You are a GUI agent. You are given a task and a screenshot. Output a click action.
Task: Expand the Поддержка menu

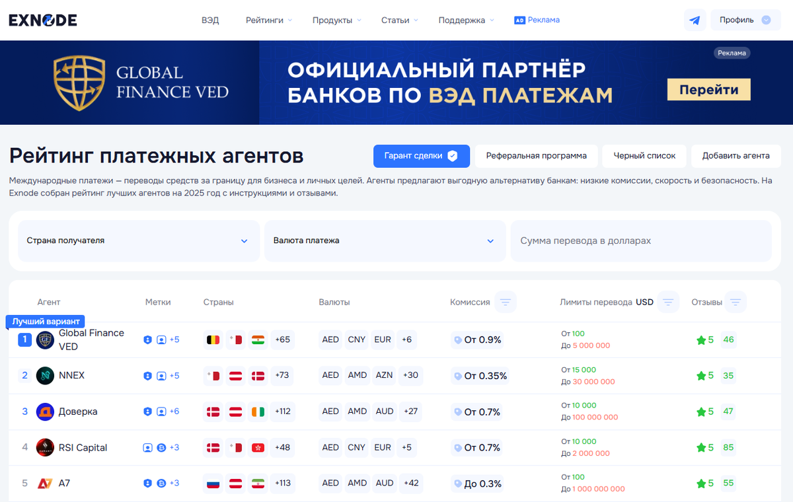[467, 20]
